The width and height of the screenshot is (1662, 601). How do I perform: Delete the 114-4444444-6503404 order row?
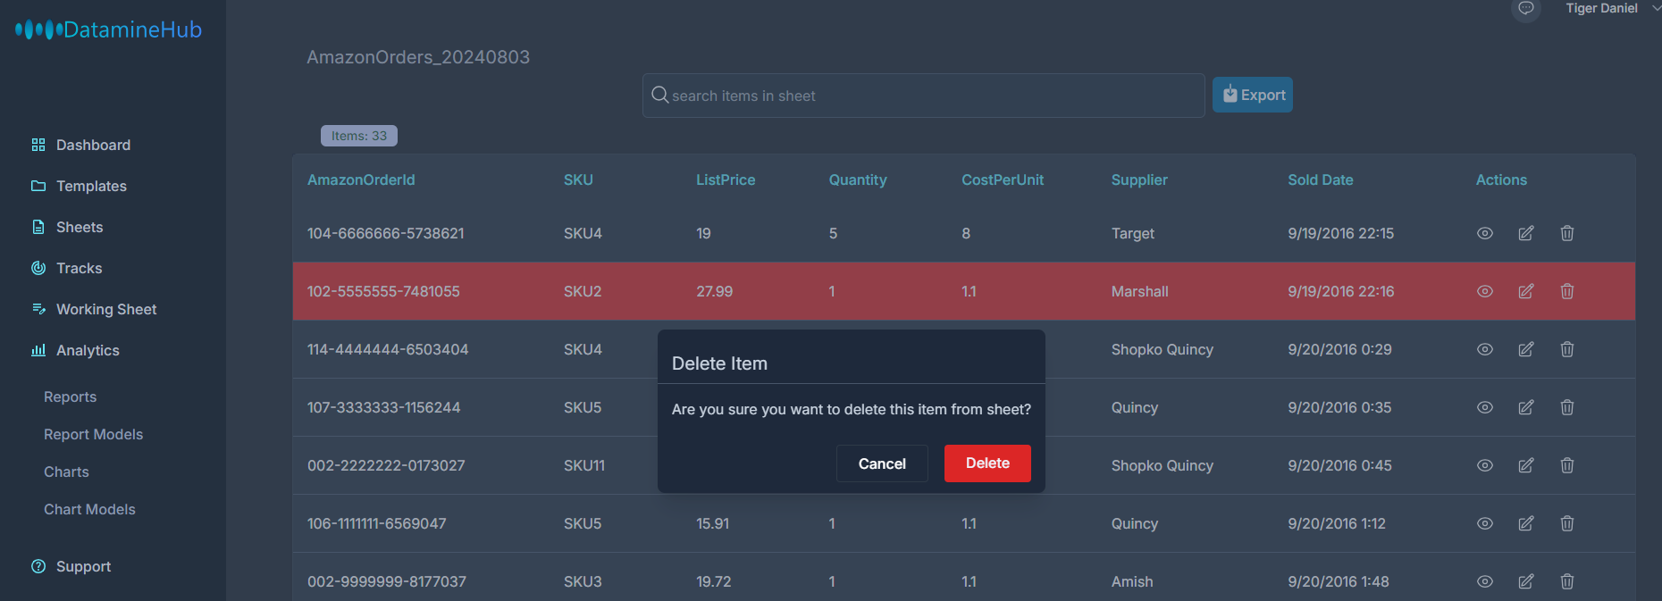1567,349
